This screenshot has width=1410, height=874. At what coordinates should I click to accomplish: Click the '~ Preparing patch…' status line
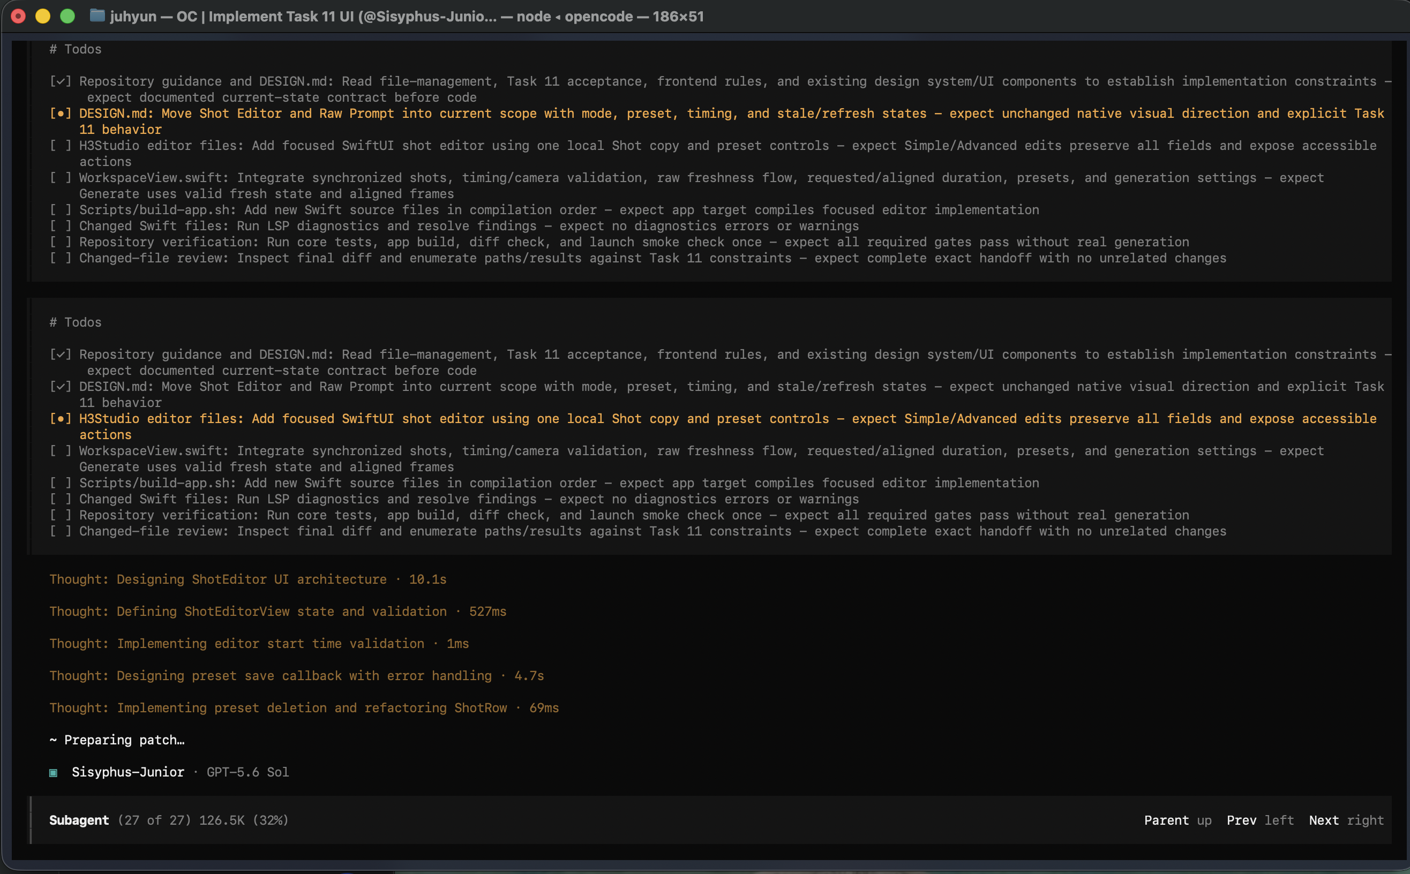click(x=117, y=740)
